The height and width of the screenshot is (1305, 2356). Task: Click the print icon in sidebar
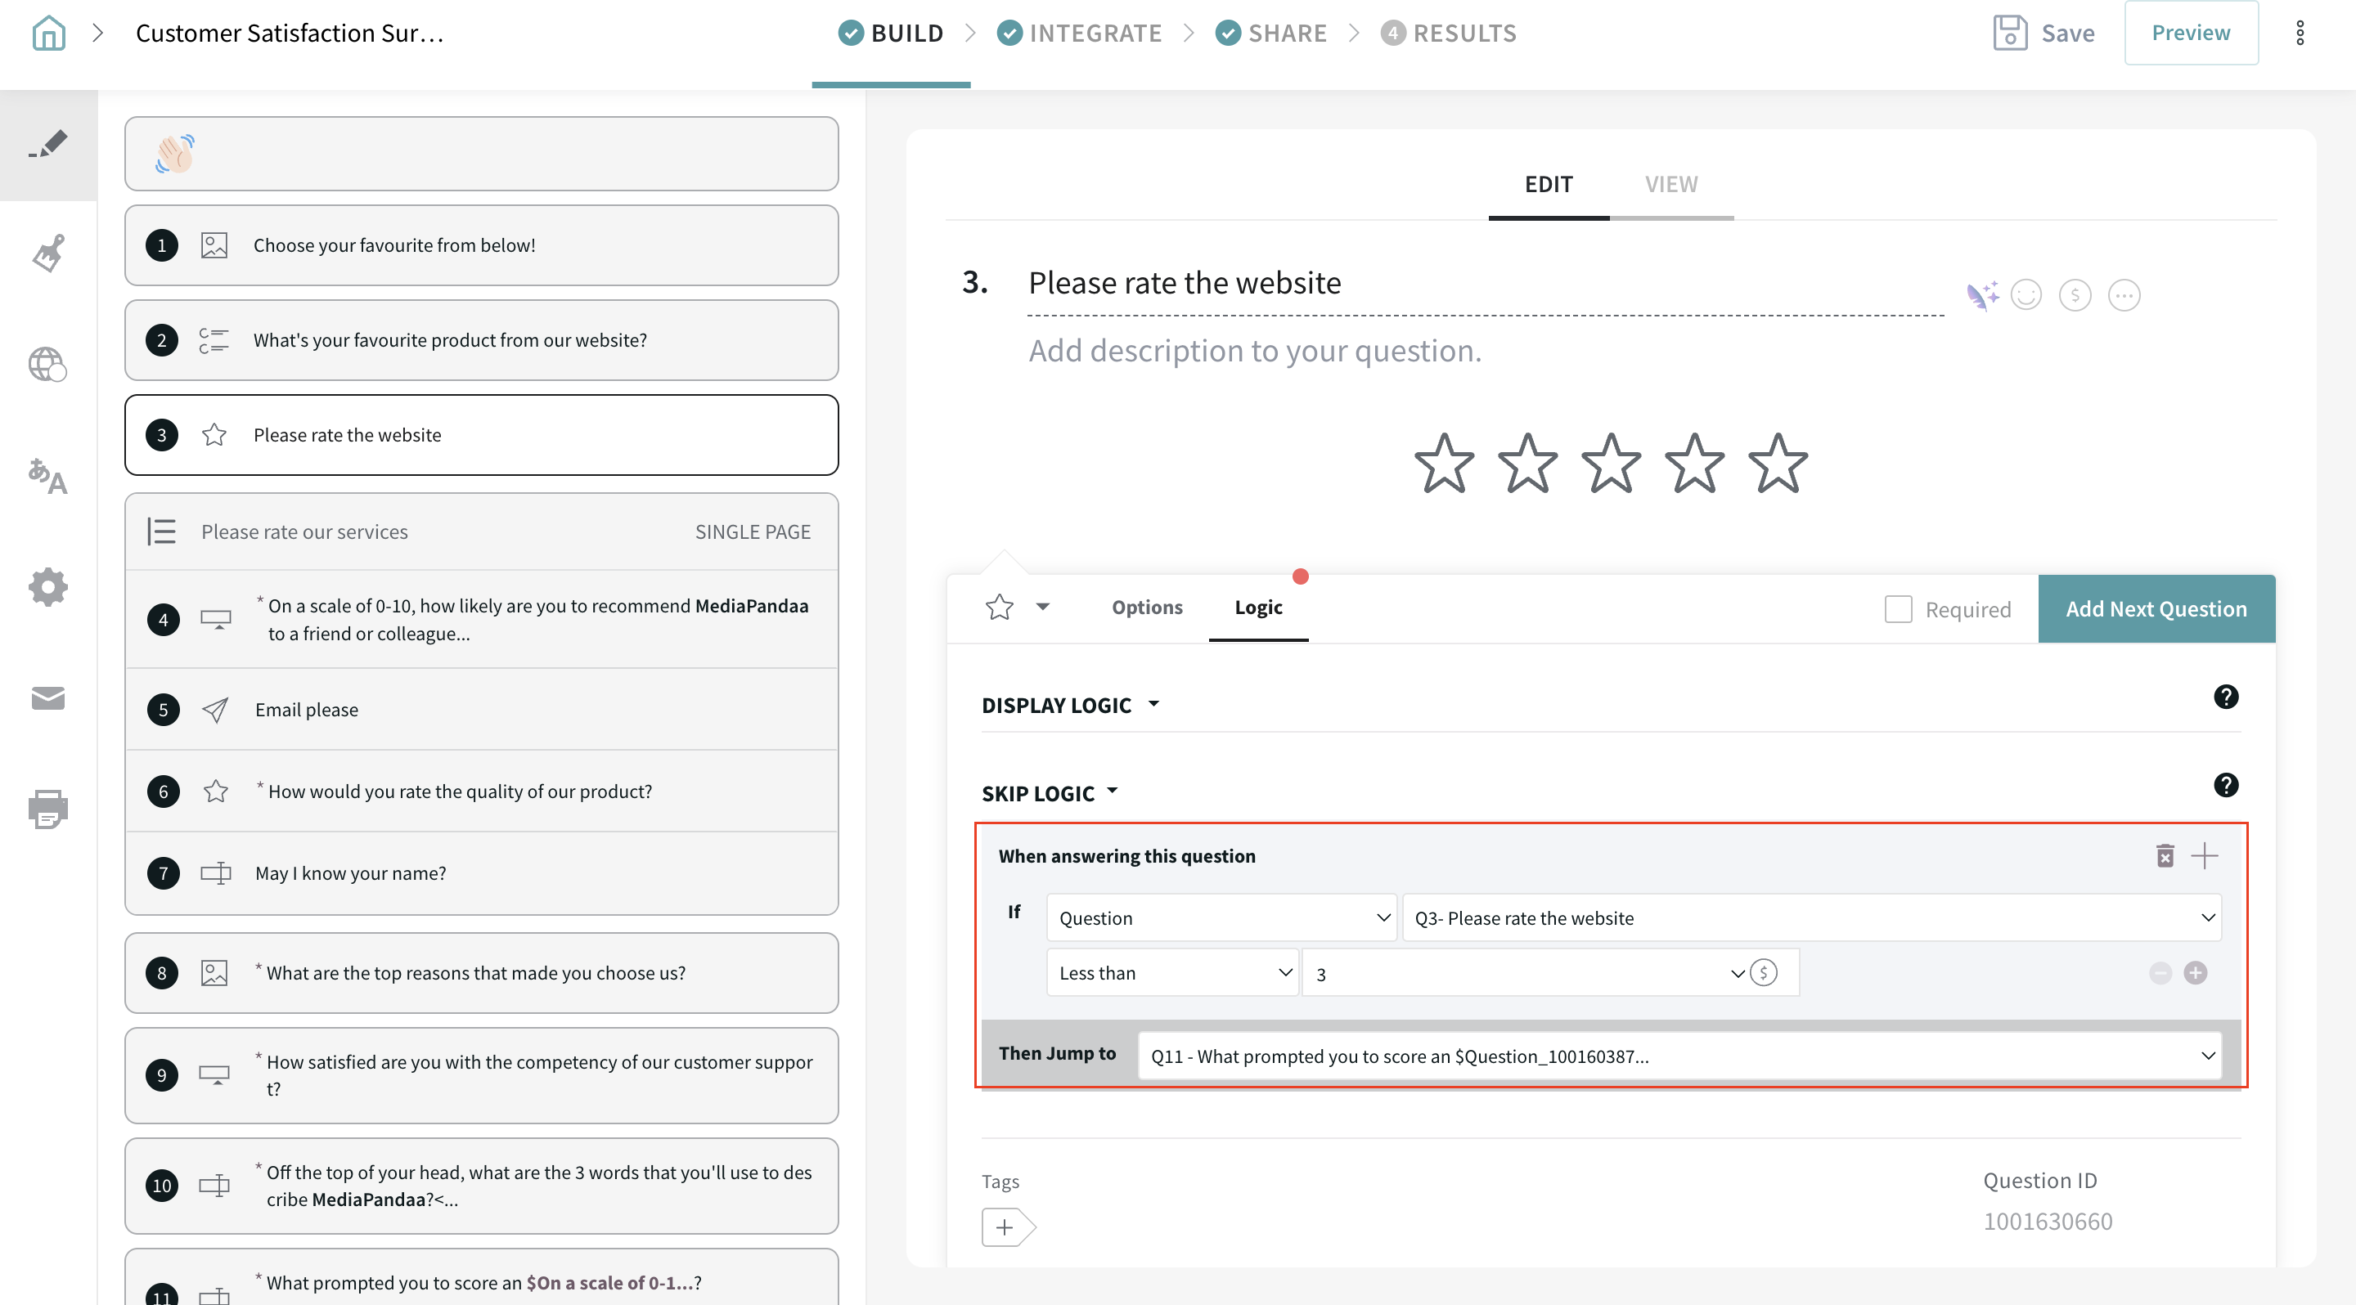47,809
